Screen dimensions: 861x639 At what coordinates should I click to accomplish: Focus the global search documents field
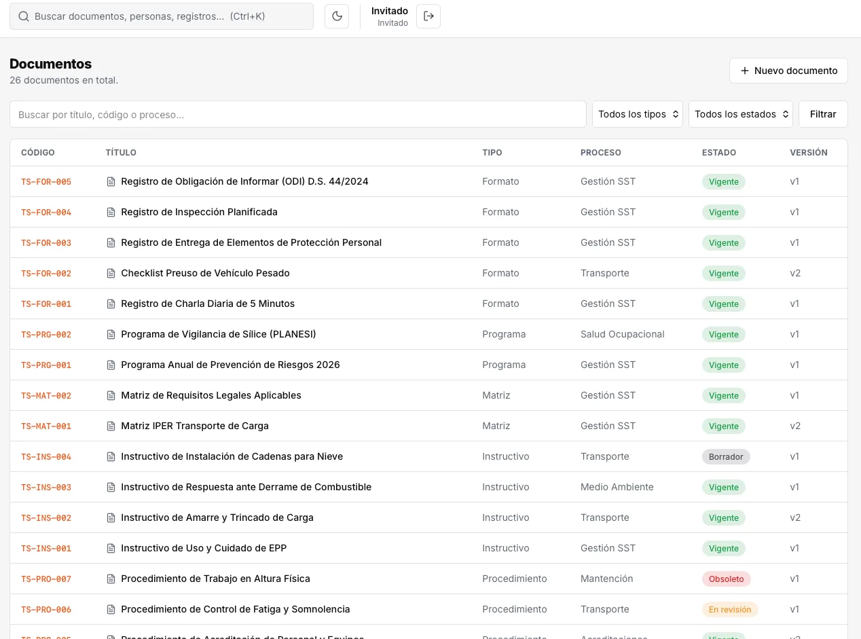(162, 16)
